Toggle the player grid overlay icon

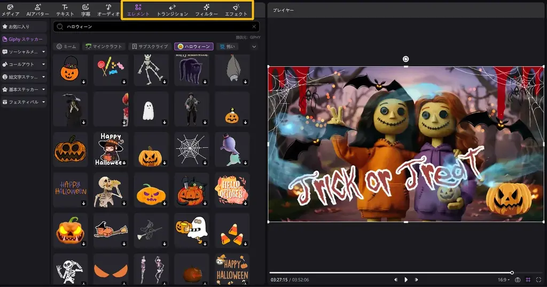point(528,280)
